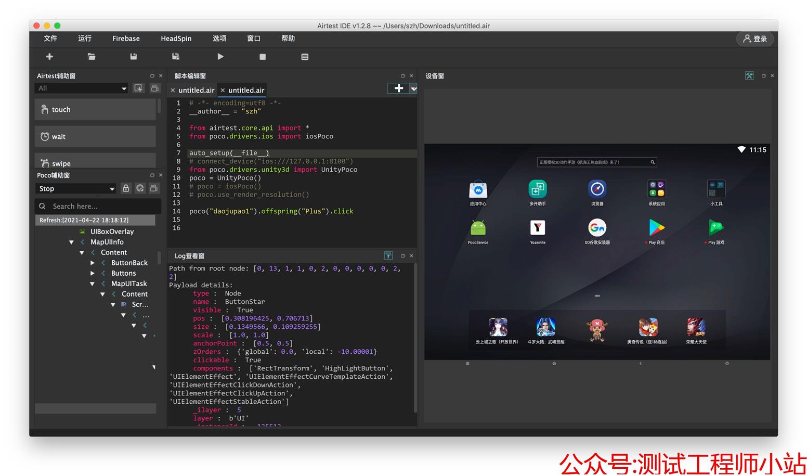Open the Stop mode dropdown in Poco panel
The image size is (807, 475).
pos(76,189)
